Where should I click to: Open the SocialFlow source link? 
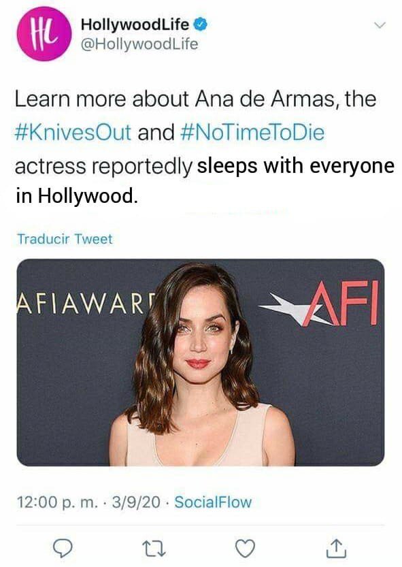pos(213,502)
